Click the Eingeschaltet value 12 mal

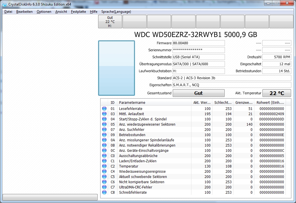277,64
